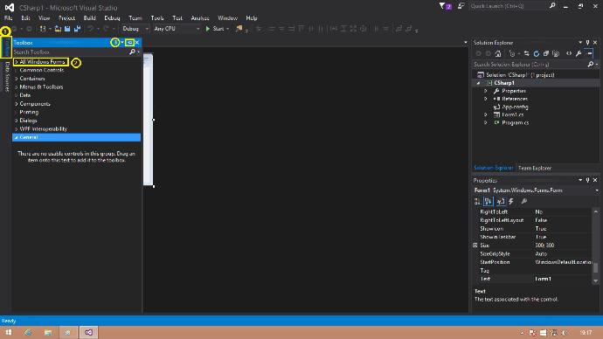Expand the Containers toolbox group
This screenshot has width=603, height=339.
[x=16, y=79]
